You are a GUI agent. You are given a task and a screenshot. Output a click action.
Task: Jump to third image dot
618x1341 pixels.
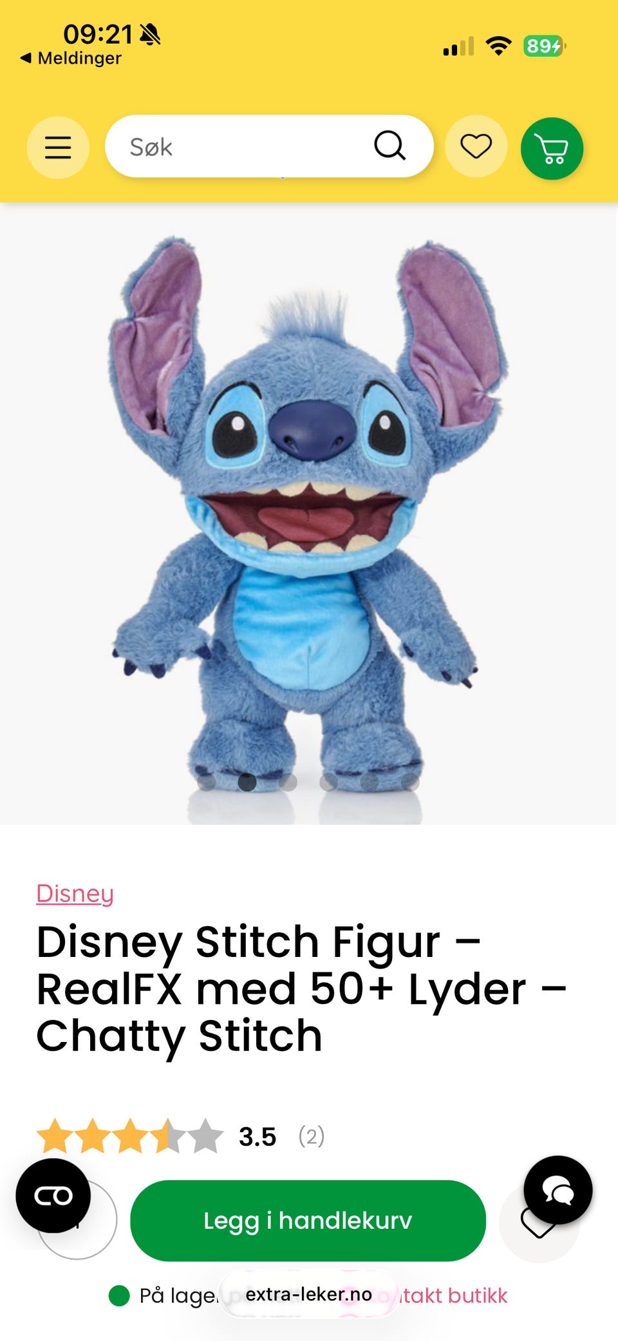pyautogui.click(x=288, y=782)
